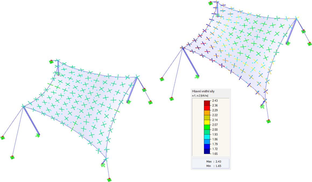Screen dimensions: 312x182
Task: Click the 1.86 legend scale value
Action: tap(215, 139)
